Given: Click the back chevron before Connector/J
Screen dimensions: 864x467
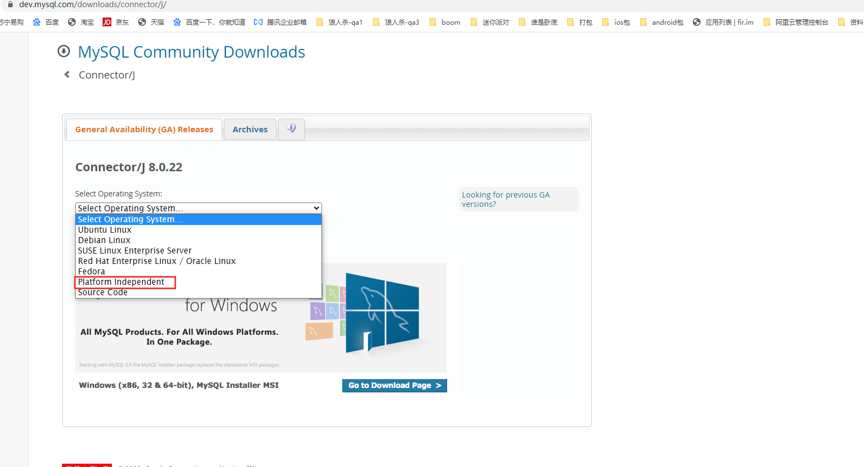Looking at the screenshot, I should (x=67, y=74).
